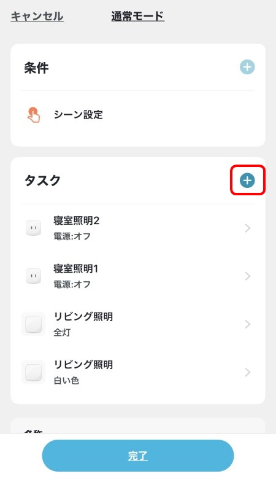The image size is (276, 479).
Task: Tap the キャンセル link
Action: pyautogui.click(x=37, y=16)
